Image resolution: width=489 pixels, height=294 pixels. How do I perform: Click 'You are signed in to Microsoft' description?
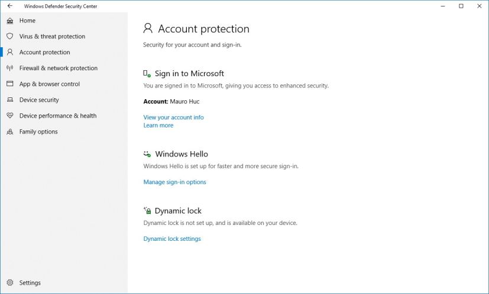tap(236, 86)
